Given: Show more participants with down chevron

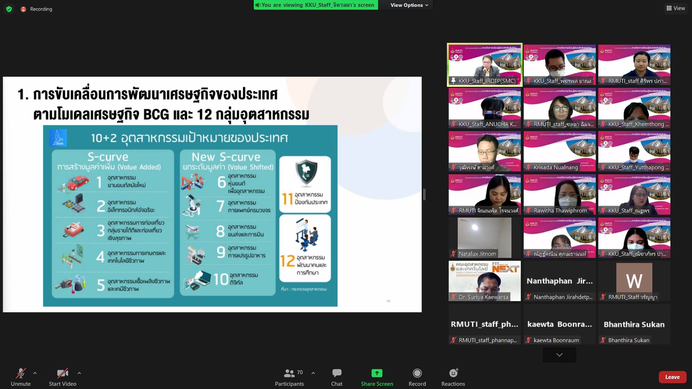Looking at the screenshot, I should [559, 355].
